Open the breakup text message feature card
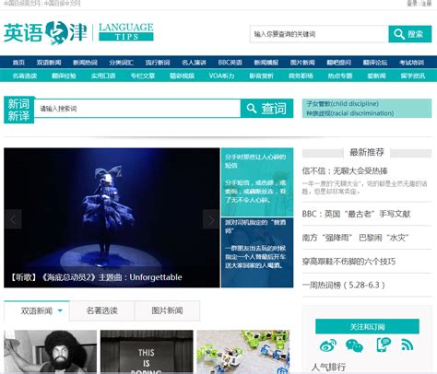The width and height of the screenshot is (437, 374). coord(257,182)
